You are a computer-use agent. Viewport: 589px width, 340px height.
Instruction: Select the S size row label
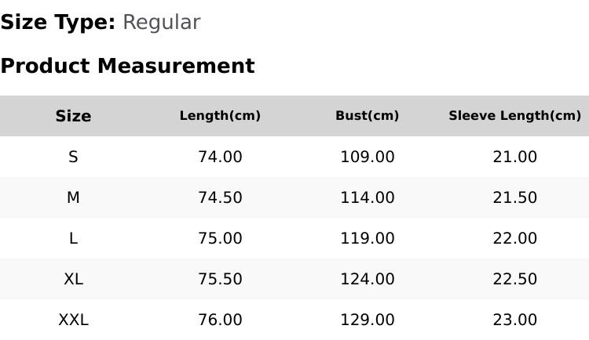coord(73,157)
